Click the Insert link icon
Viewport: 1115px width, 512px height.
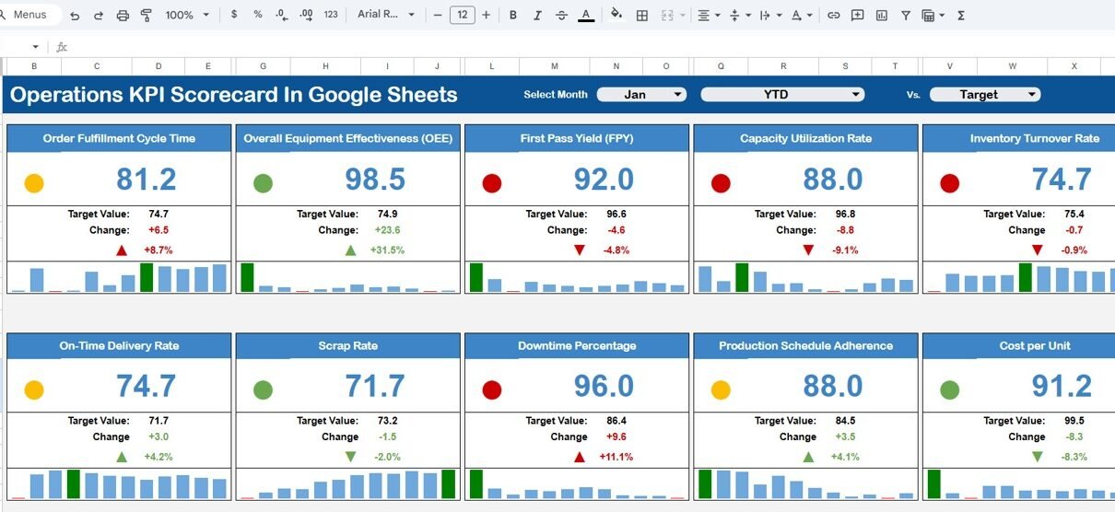[833, 16]
